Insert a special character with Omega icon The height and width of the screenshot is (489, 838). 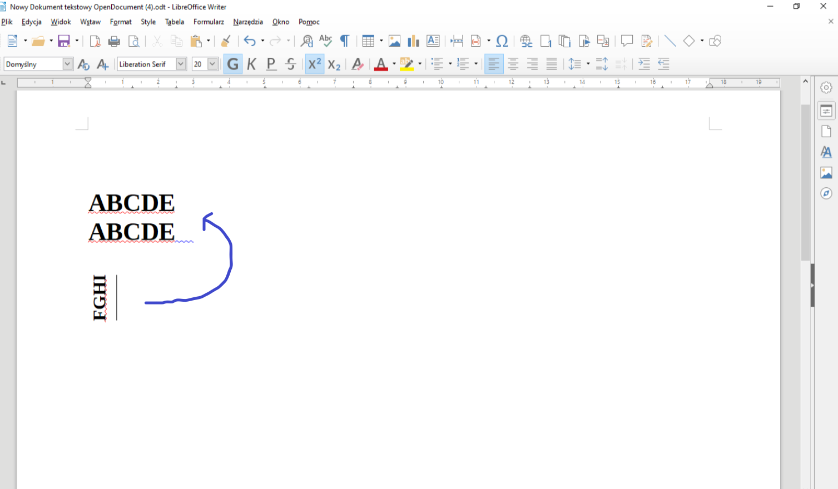pos(502,41)
